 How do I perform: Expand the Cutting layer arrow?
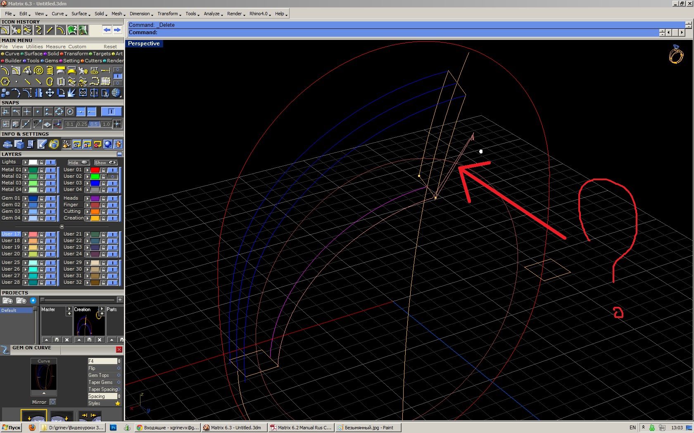(x=87, y=212)
